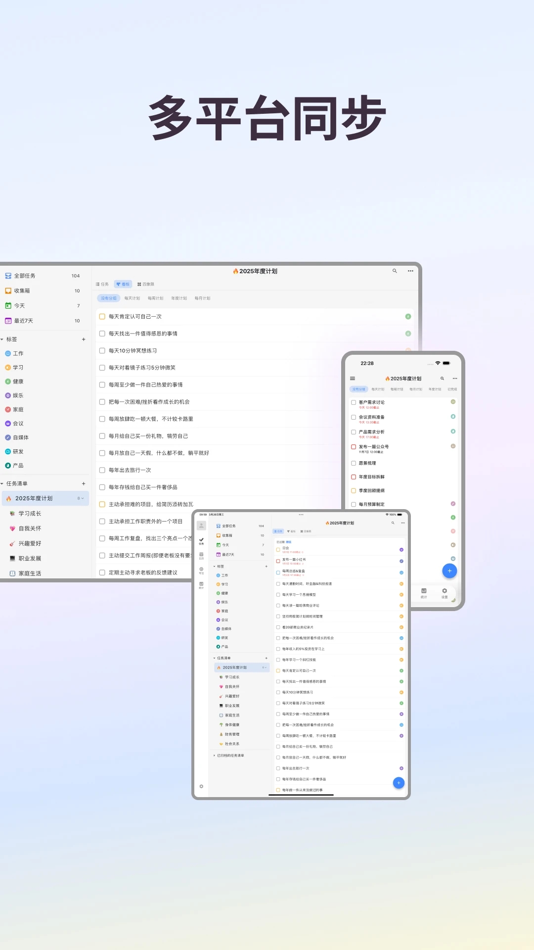Expand the chevron beside 2025年度计划 in large window sidebar
Screen dimensions: 534x950
83,498
